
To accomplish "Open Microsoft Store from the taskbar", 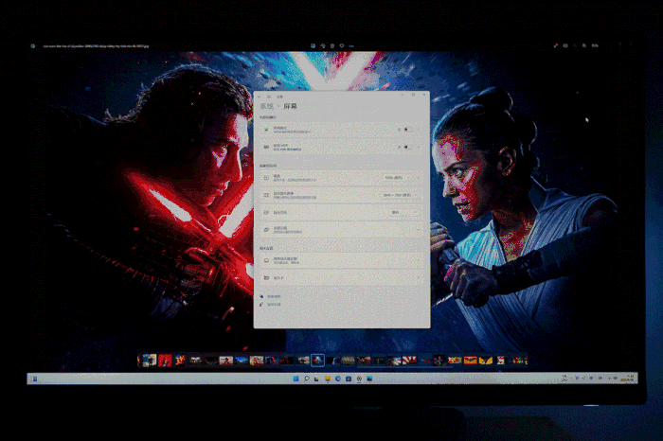I will [349, 379].
